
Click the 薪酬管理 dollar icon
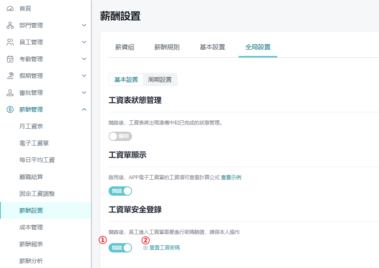pyautogui.click(x=10, y=109)
